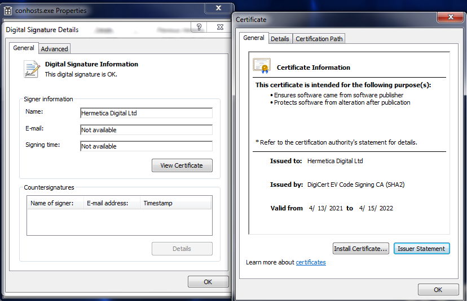This screenshot has height=301, width=467.
Task: Click the Timestamp column header
Action: (176, 203)
